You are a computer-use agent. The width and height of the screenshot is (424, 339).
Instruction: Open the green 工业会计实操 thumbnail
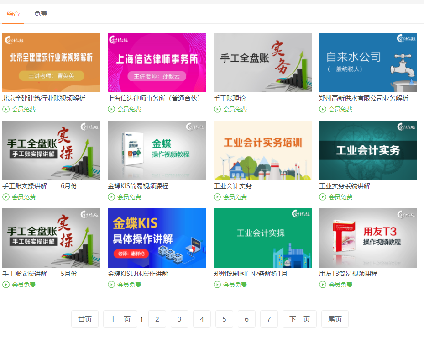(262, 238)
